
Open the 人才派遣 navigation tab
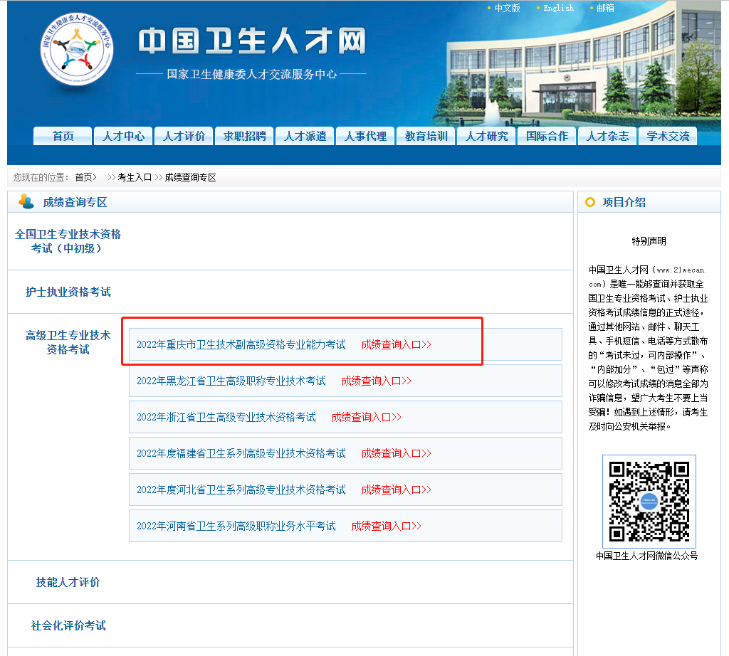(305, 136)
